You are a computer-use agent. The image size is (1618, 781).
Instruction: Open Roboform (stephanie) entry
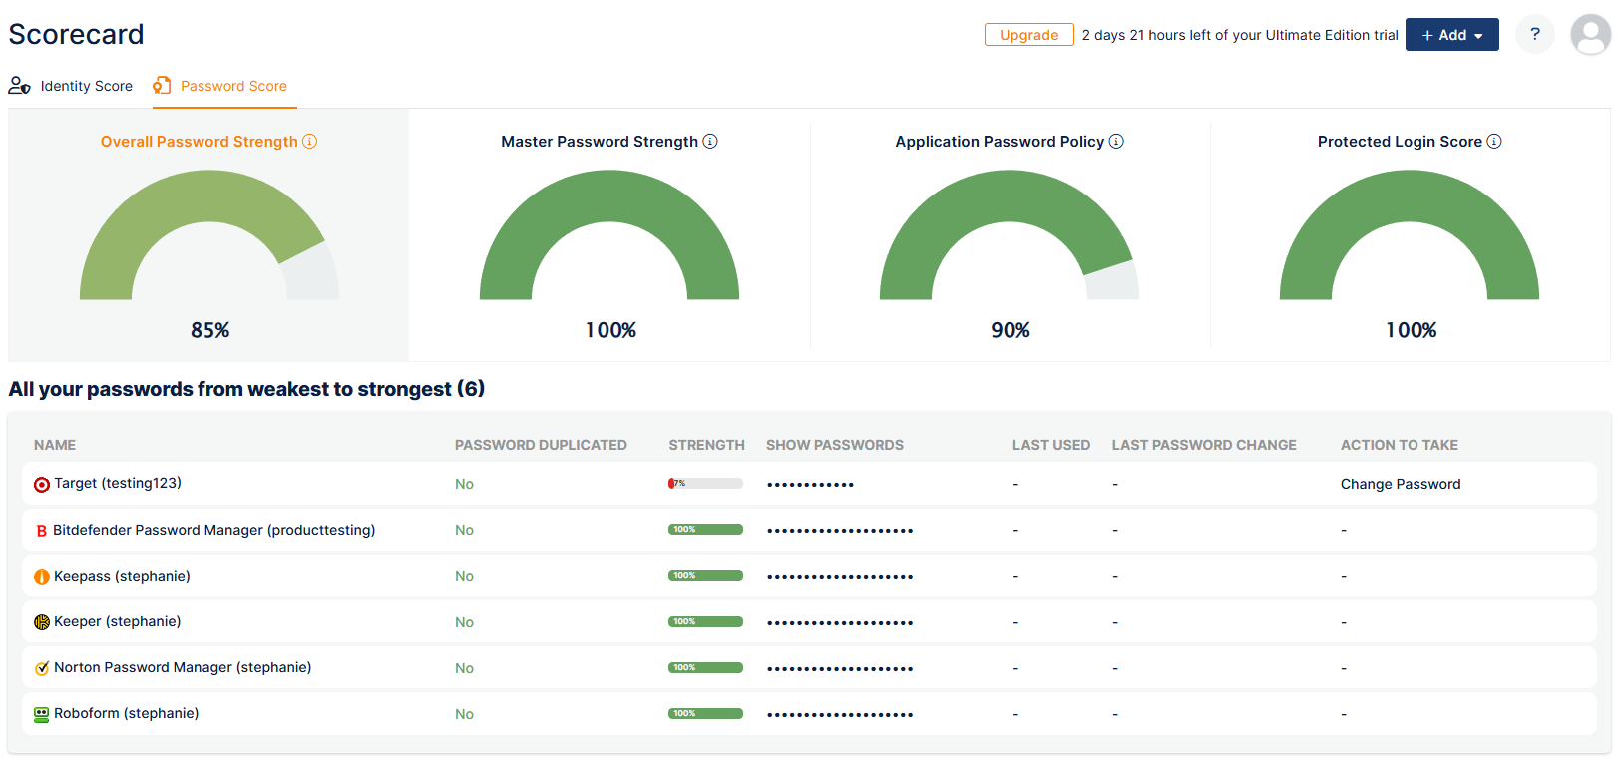(x=127, y=713)
